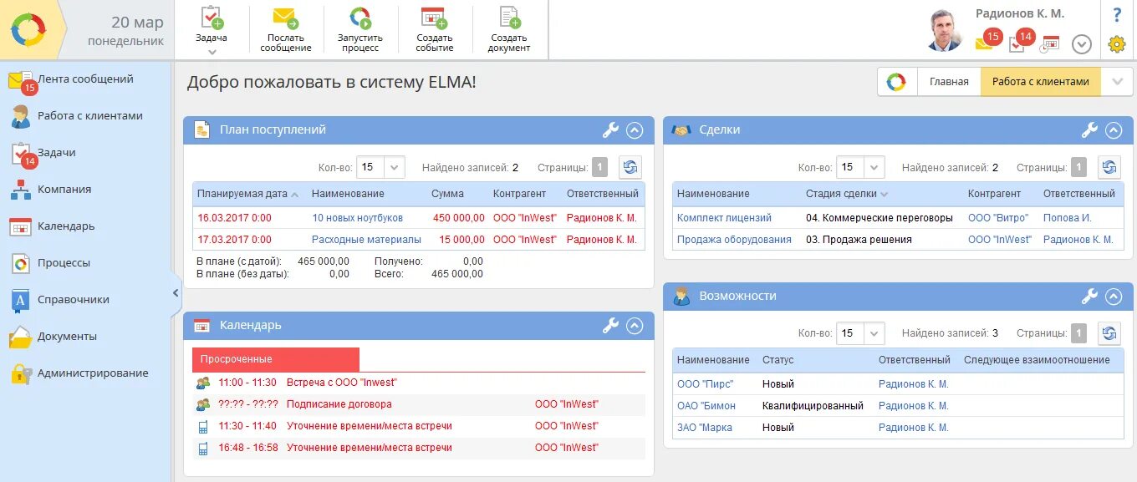Refresh the Сделки table
The image size is (1137, 482).
[1109, 167]
